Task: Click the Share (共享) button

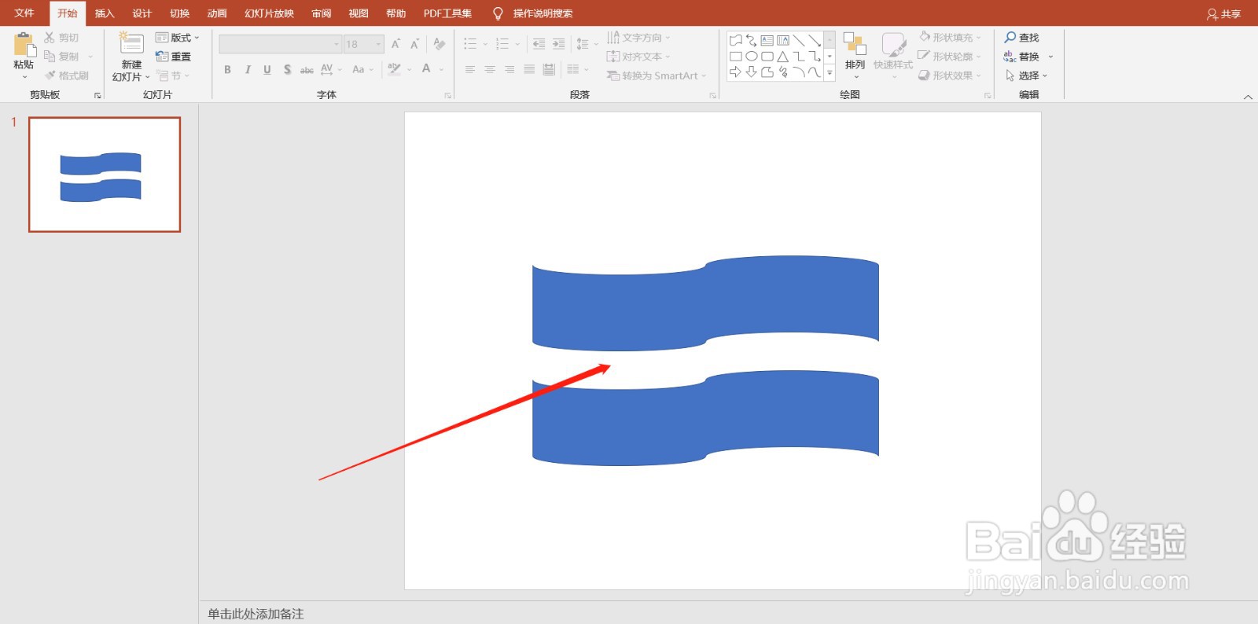Action: (x=1223, y=14)
